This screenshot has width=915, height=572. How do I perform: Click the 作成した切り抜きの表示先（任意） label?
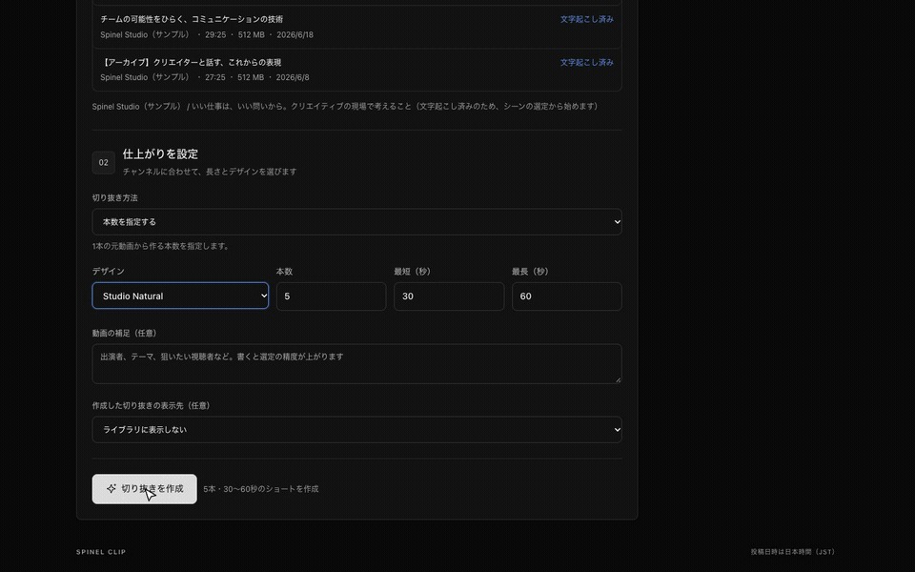(x=152, y=406)
